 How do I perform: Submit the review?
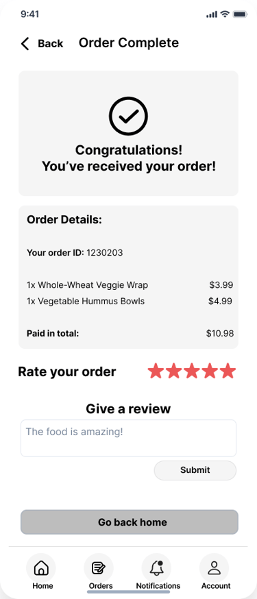(x=195, y=470)
